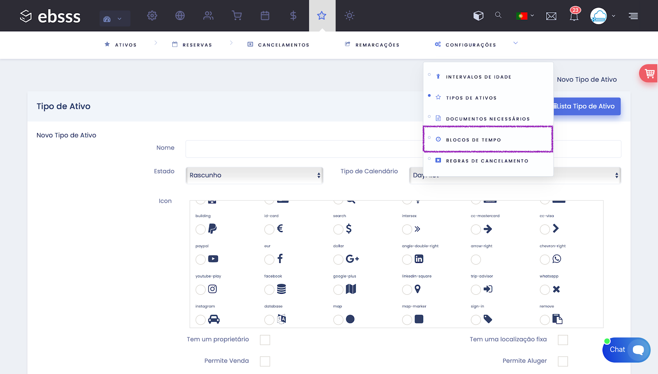Image resolution: width=658 pixels, height=374 pixels.
Task: Select the youtube-play icon radio button
Action: coord(201,260)
